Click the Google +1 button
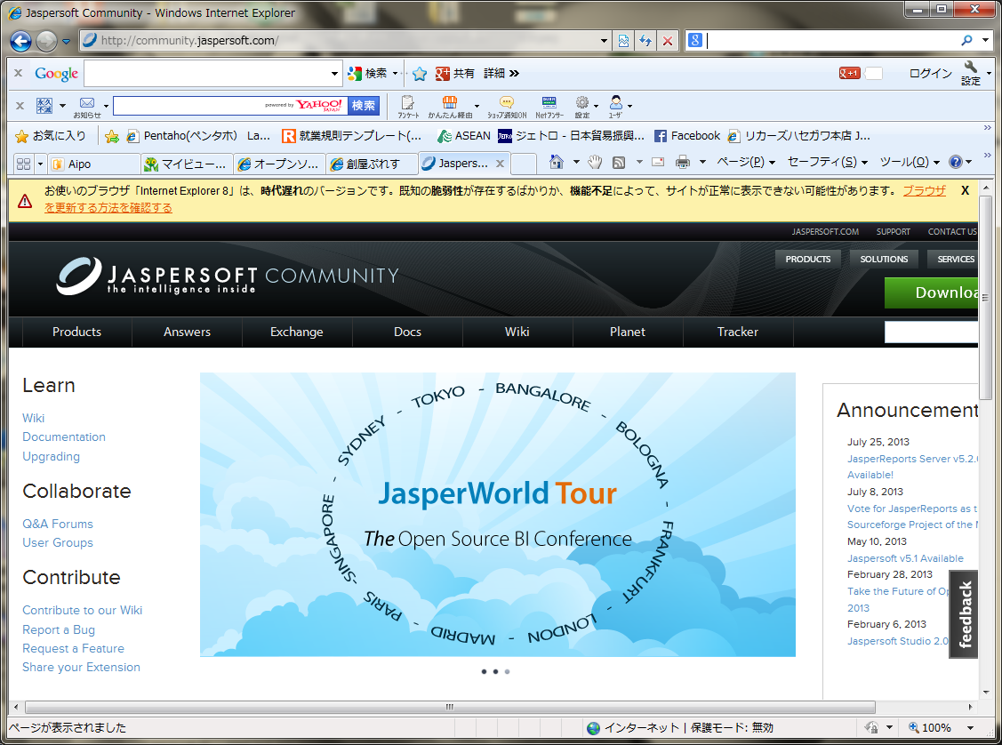1002x745 pixels. coord(849,74)
